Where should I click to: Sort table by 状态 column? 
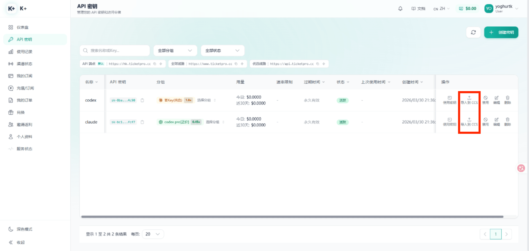point(343,82)
